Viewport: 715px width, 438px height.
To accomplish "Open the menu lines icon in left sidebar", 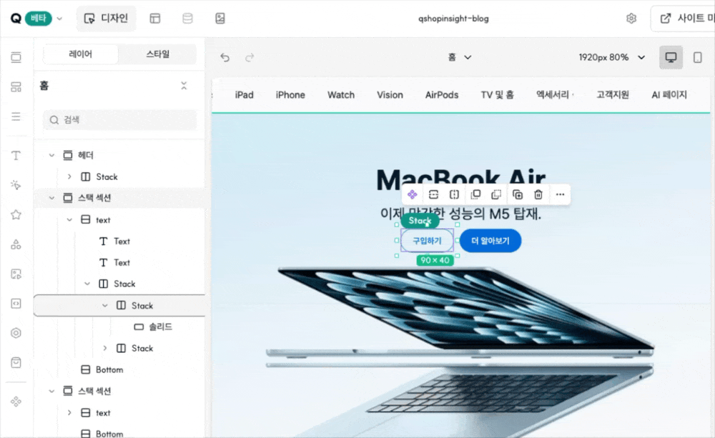I will point(16,116).
